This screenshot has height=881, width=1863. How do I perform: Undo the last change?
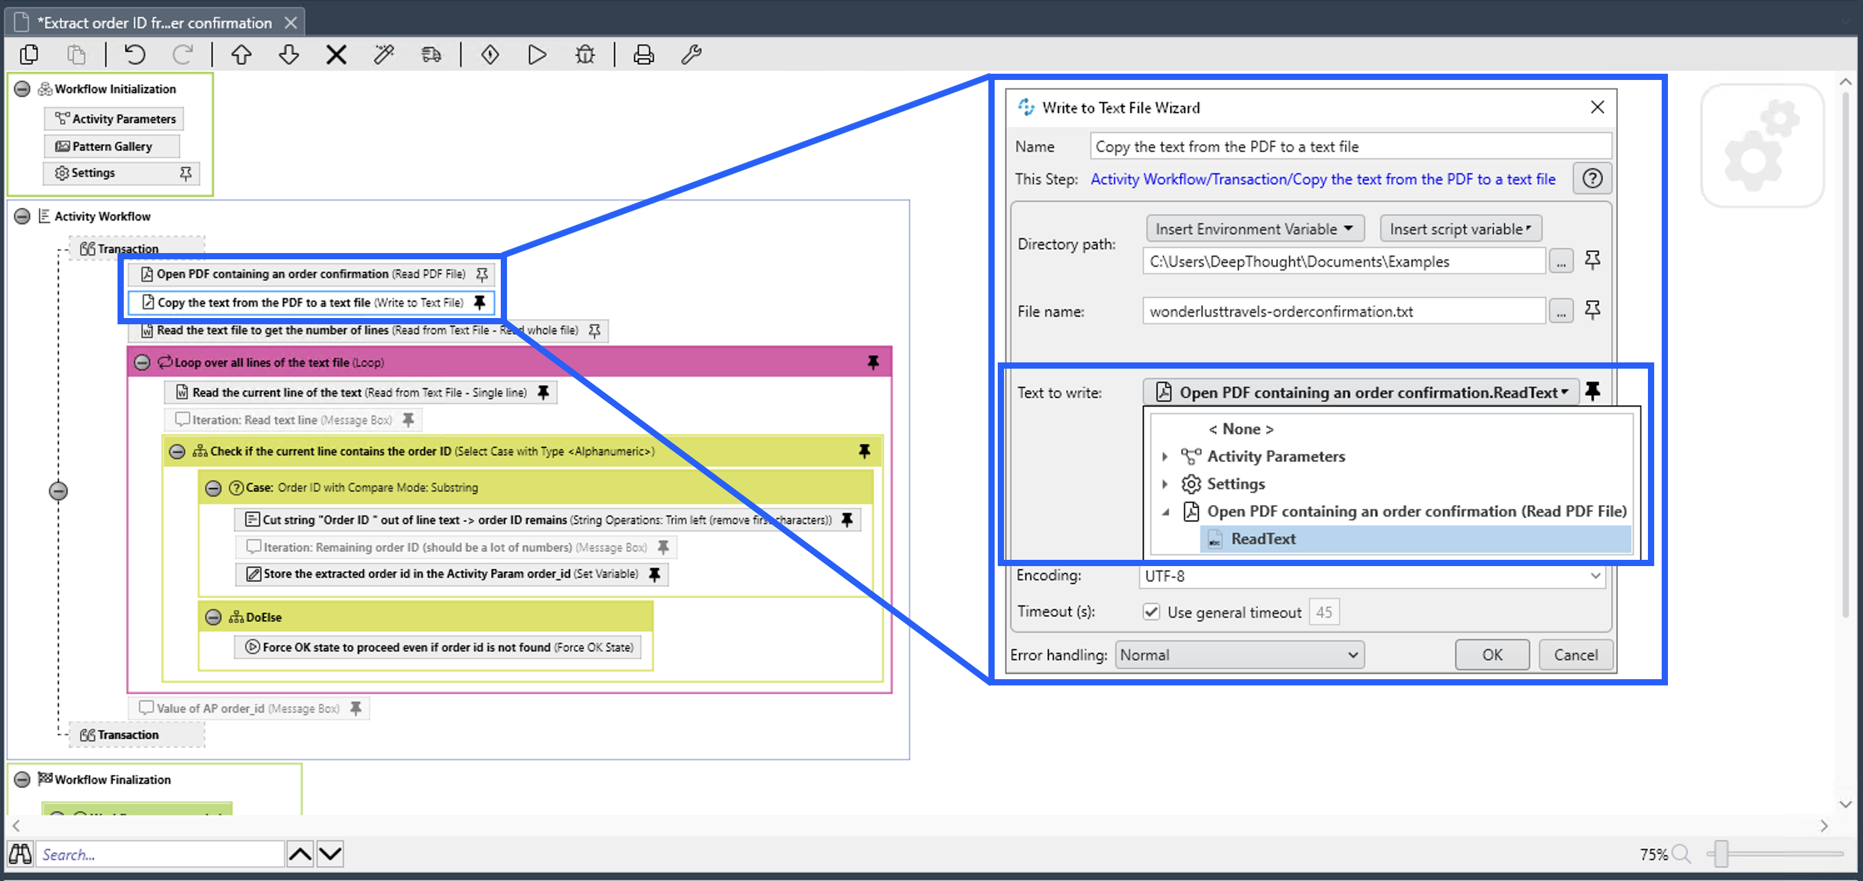coord(134,54)
